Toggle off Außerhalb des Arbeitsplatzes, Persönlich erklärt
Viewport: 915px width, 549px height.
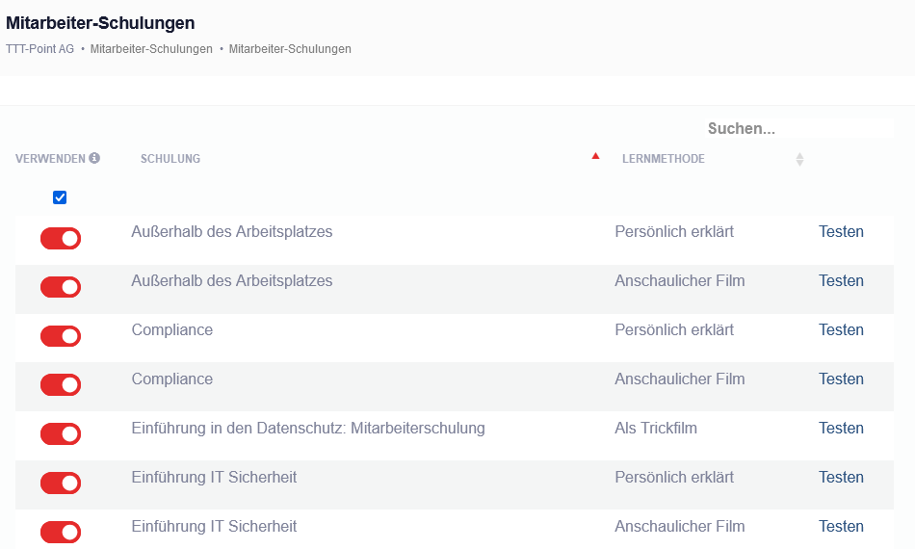click(x=61, y=238)
